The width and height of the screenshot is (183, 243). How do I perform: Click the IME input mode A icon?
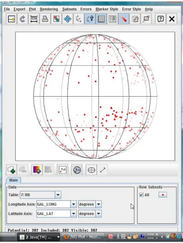point(118,236)
